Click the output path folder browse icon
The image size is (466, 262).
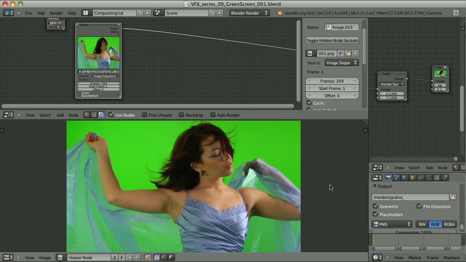[x=453, y=197]
